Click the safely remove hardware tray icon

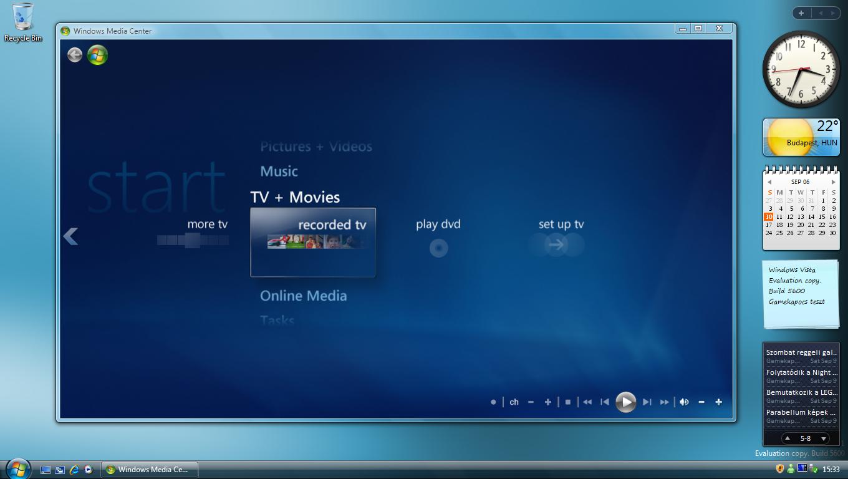(x=813, y=470)
